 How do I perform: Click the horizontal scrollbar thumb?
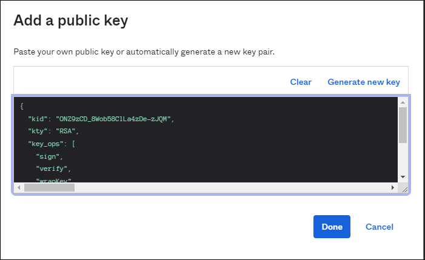pyautogui.click(x=49, y=188)
